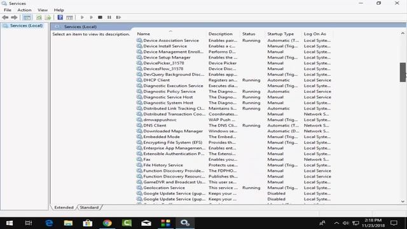This screenshot has width=407, height=229.
Task: Click the Refresh toolbar icon
Action: [x=39, y=17]
